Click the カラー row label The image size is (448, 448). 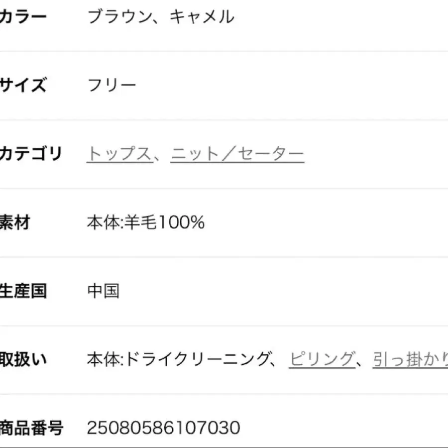23,17
